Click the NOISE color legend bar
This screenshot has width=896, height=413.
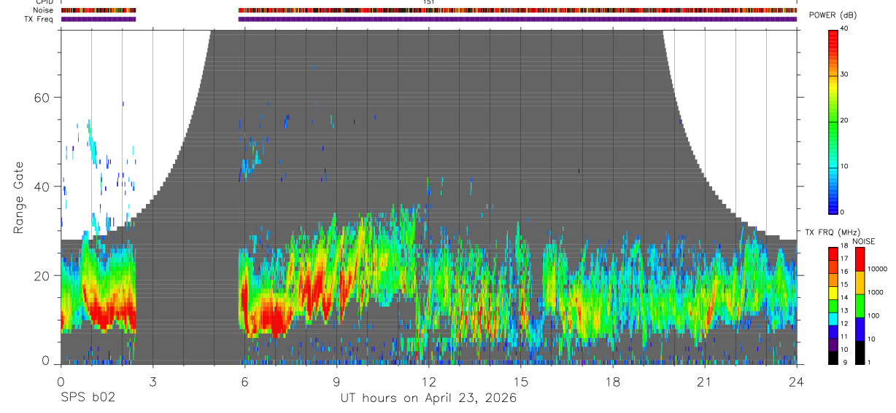click(859, 306)
